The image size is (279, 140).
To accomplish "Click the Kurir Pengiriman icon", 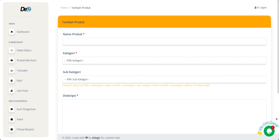I will (x=12, y=109).
